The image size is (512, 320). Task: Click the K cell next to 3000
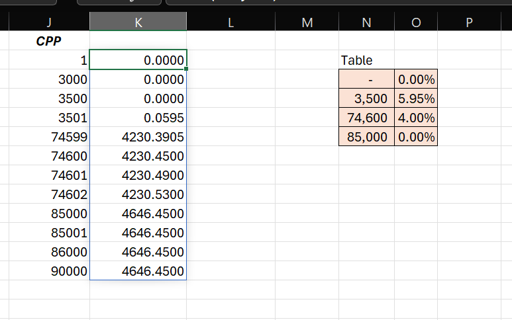click(138, 79)
